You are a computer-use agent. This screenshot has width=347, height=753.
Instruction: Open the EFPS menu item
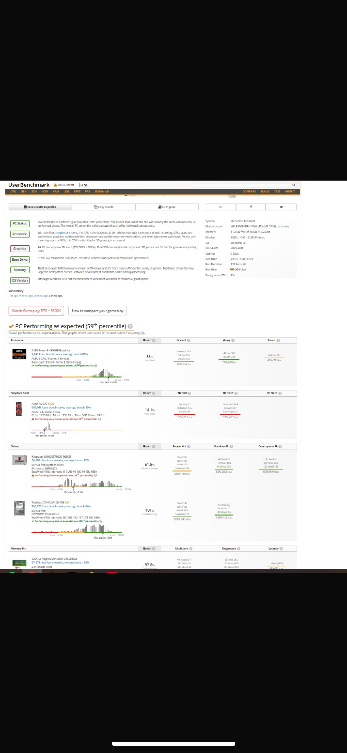click(x=77, y=191)
